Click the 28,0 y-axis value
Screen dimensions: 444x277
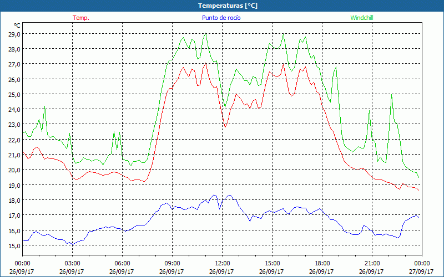click(14, 49)
